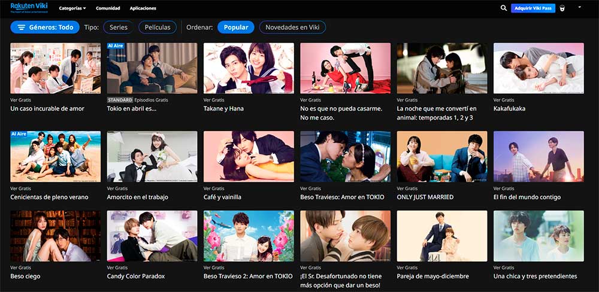Viewport: 599px width, 292px height.
Task: Click the title Cenicientas de pleno verano
Action: click(x=49, y=197)
